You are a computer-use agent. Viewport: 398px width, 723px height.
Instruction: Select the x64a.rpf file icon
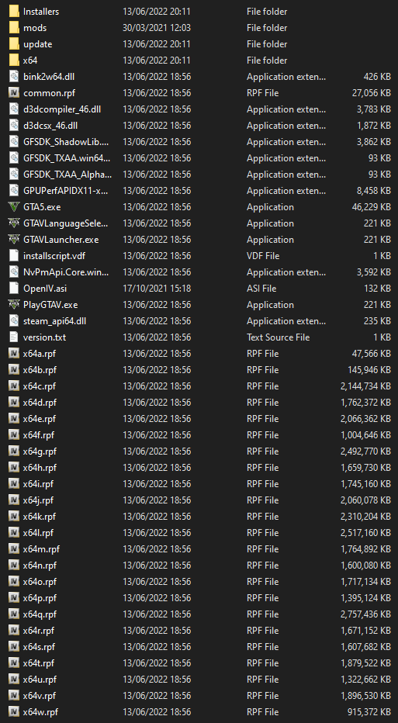15,354
